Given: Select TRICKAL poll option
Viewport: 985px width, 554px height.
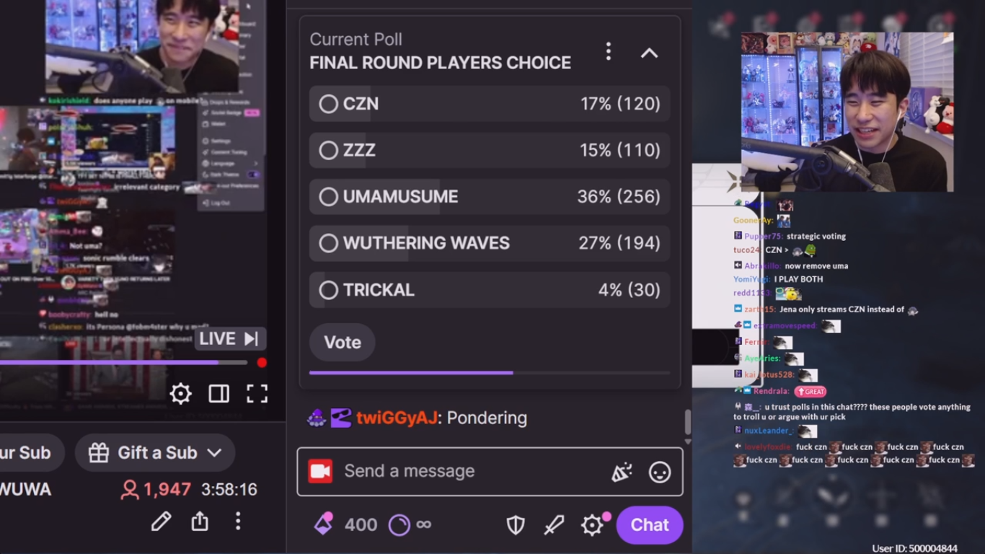Looking at the screenshot, I should pyautogui.click(x=490, y=290).
